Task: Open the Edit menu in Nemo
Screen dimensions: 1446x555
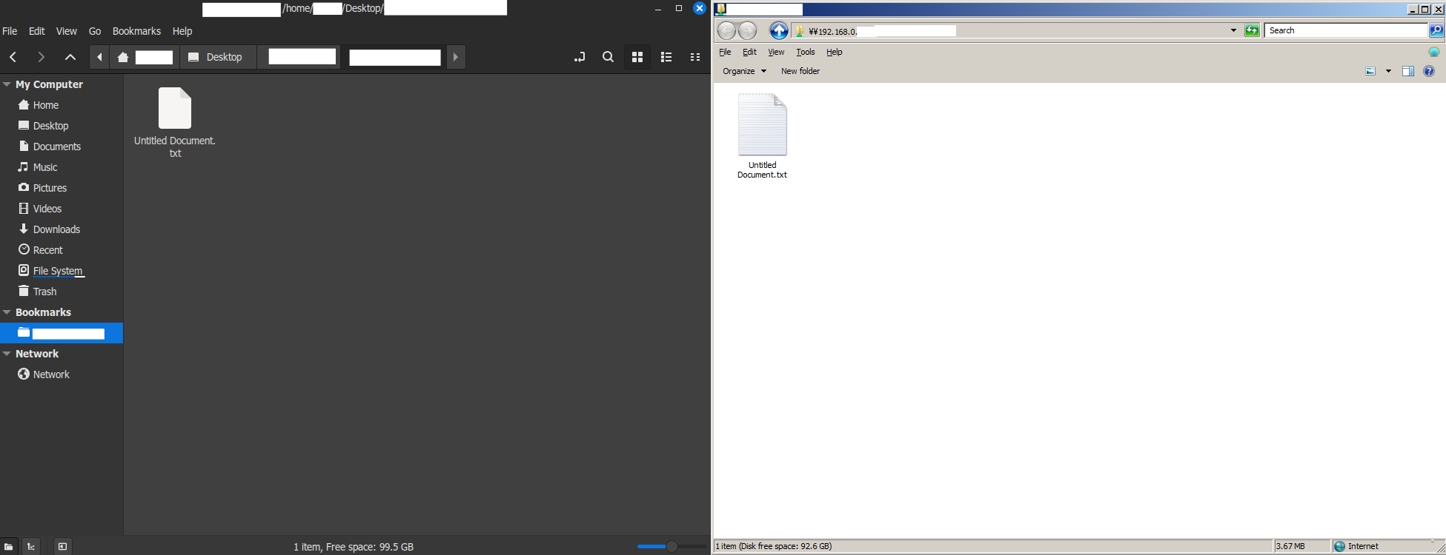Action: 37,31
